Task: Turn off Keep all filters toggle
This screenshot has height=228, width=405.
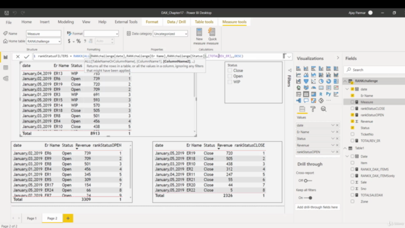Action: click(x=308, y=198)
